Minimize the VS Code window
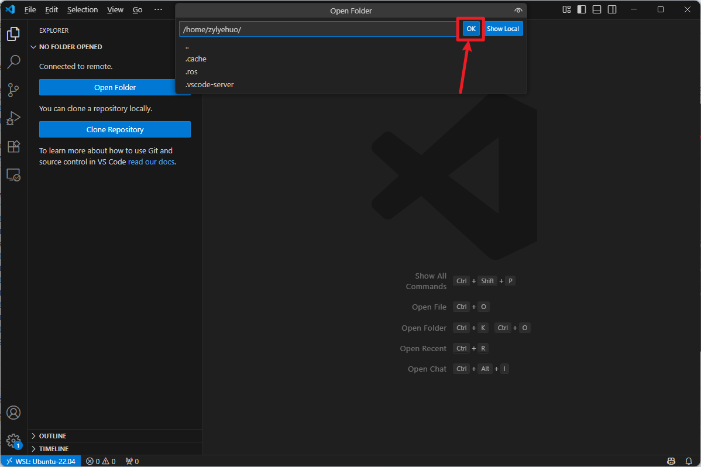Image resolution: width=701 pixels, height=467 pixels. click(x=634, y=9)
